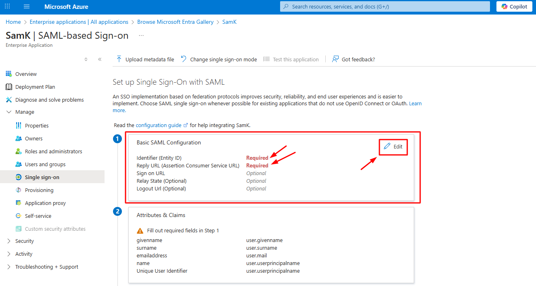
Task: Go to the Home breadcrumb
Action: click(13, 22)
